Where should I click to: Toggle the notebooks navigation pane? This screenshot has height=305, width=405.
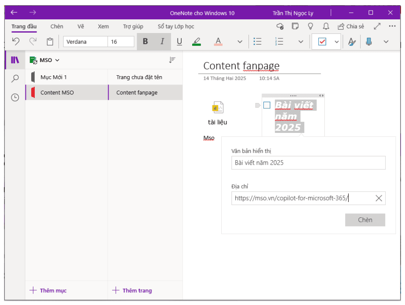pos(15,60)
